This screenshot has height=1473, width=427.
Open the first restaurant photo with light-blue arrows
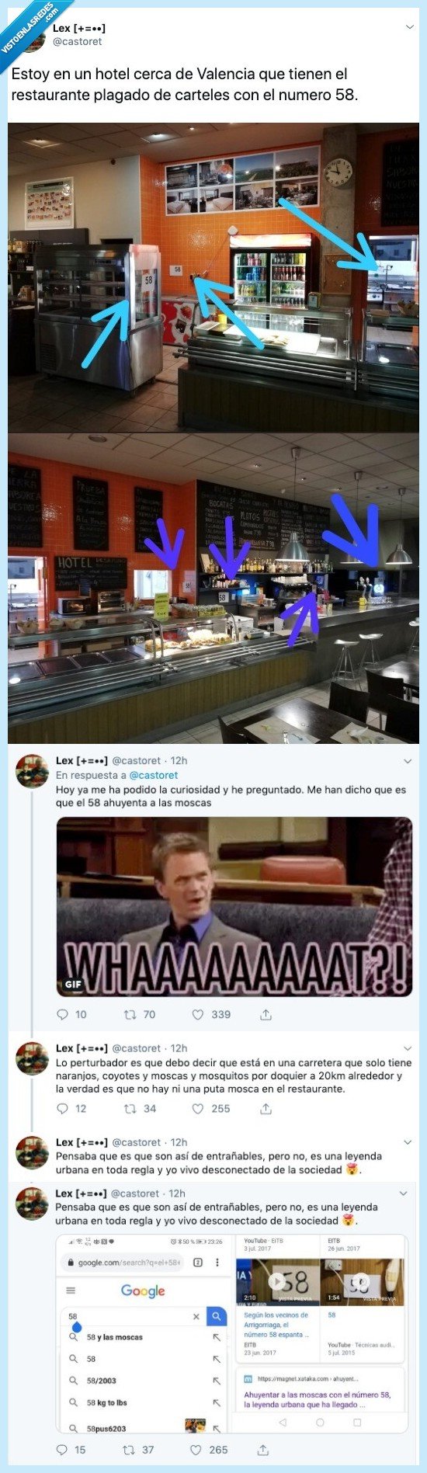tap(213, 277)
